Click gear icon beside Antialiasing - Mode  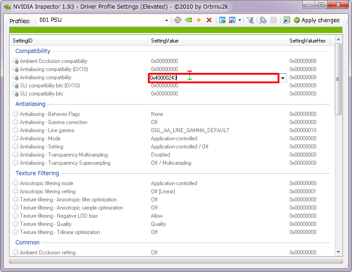click(x=15, y=138)
